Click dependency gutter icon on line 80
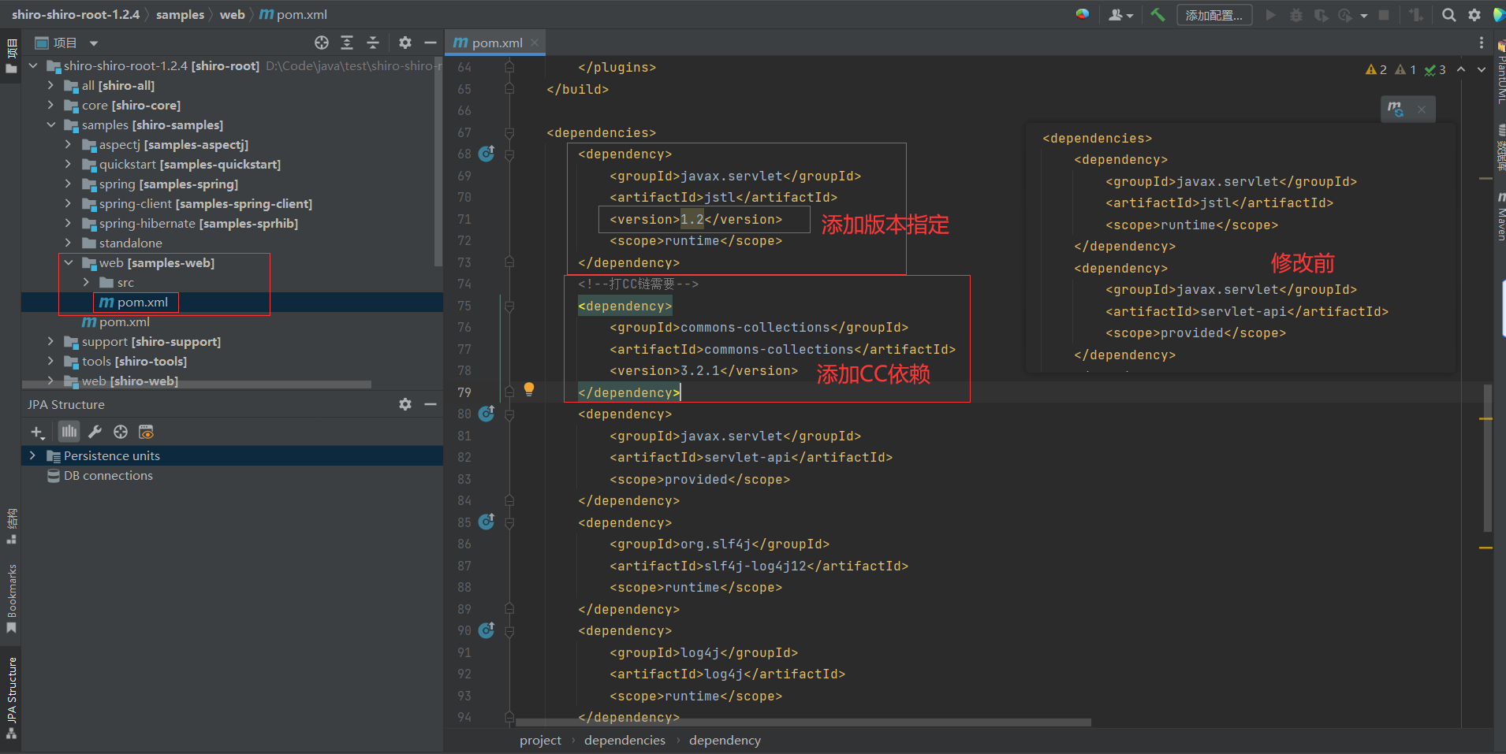Image resolution: width=1506 pixels, height=754 pixels. tap(486, 414)
